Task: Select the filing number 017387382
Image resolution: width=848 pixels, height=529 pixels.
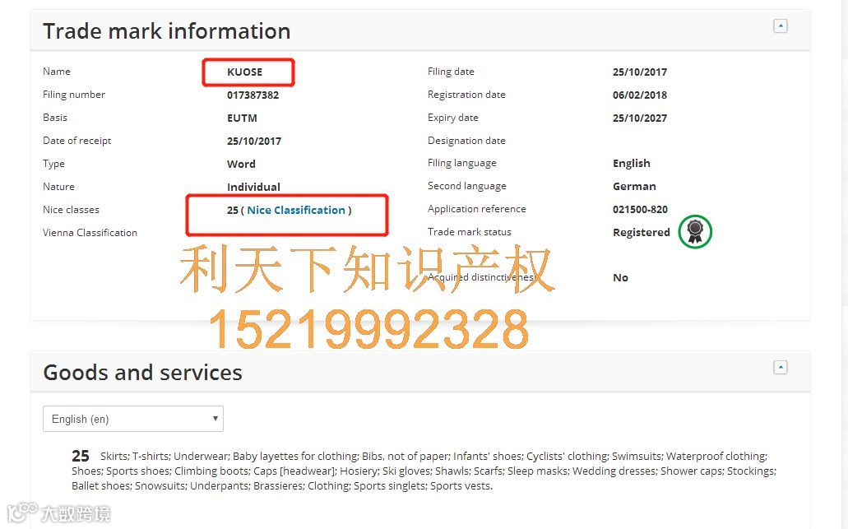Action: pyautogui.click(x=253, y=95)
